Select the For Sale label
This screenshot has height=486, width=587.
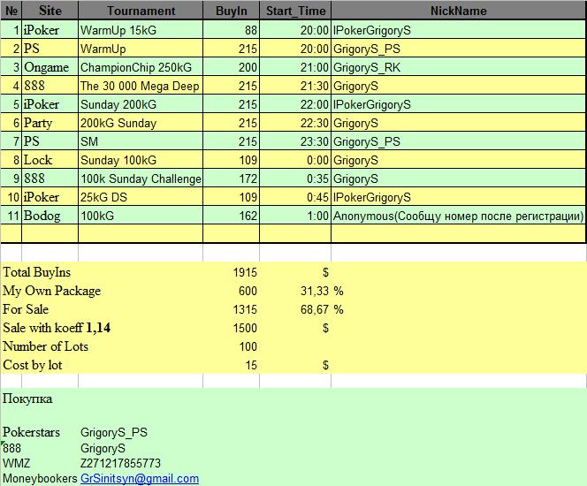26,309
